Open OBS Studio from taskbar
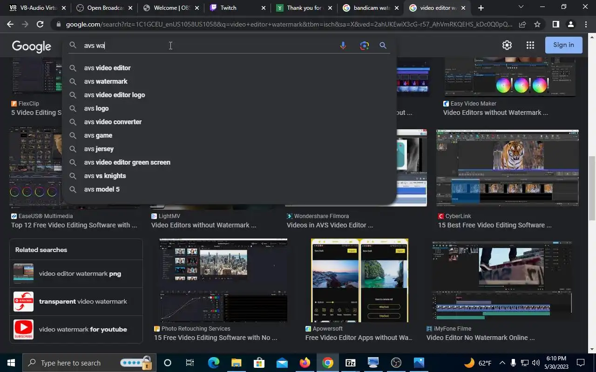 pyautogui.click(x=396, y=363)
